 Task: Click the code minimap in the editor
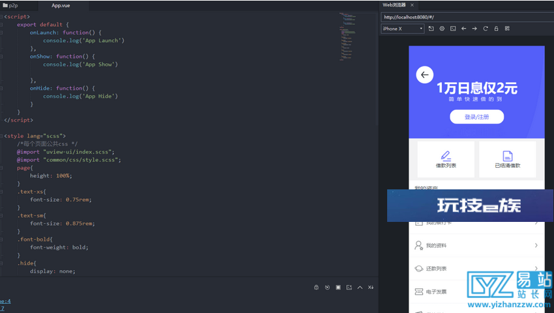coord(347,36)
